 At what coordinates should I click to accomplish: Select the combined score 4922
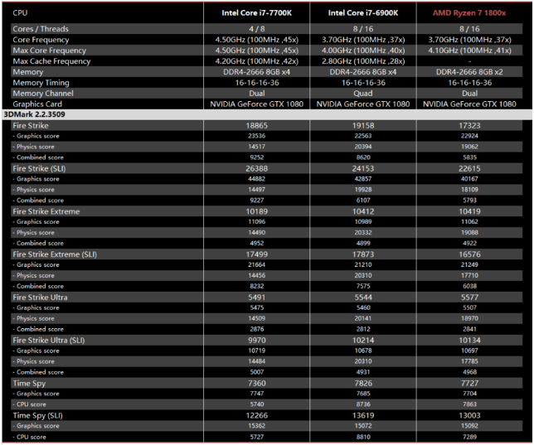coord(469,243)
